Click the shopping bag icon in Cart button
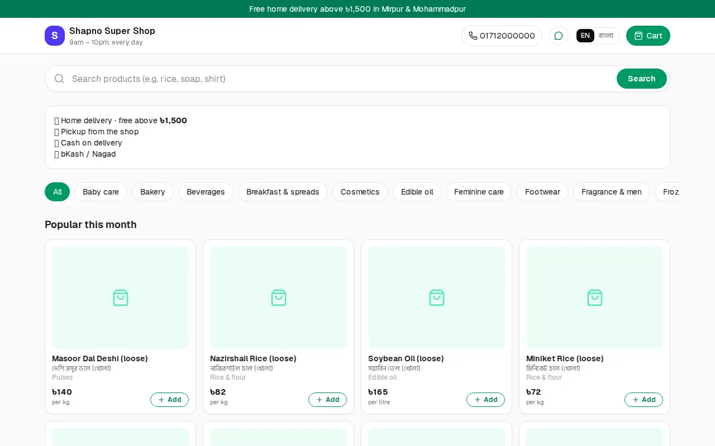This screenshot has width=715, height=446. pyautogui.click(x=638, y=36)
